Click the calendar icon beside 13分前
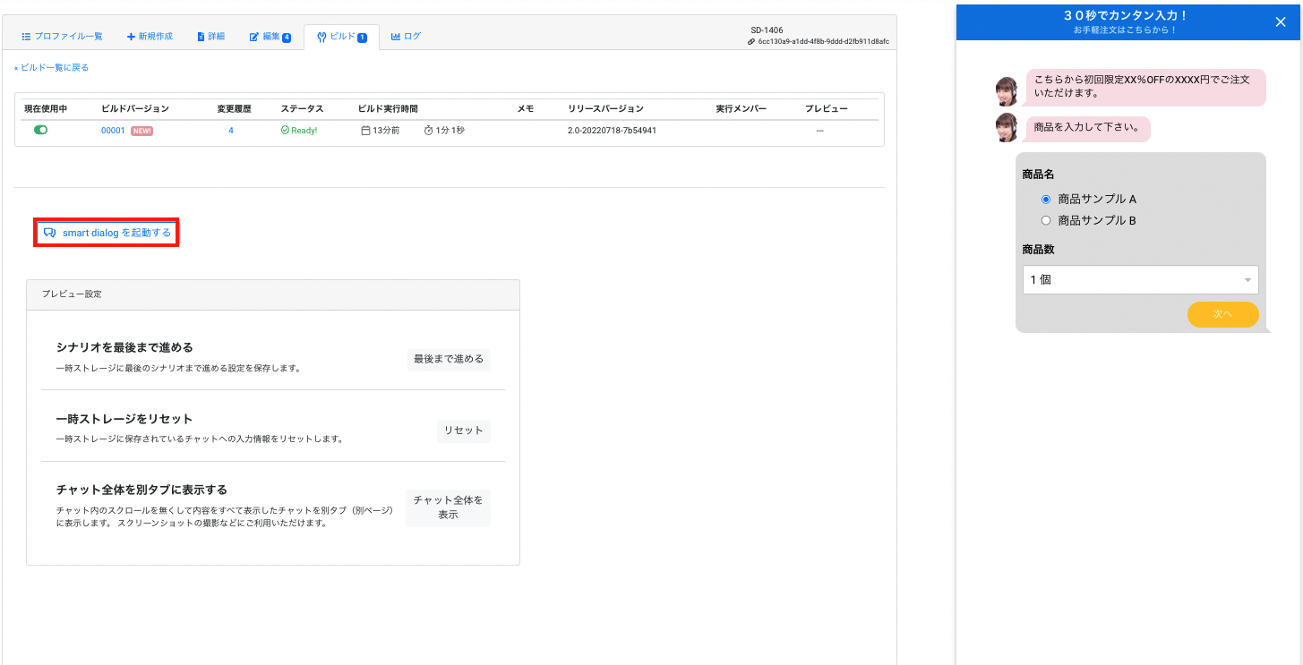 coord(365,131)
